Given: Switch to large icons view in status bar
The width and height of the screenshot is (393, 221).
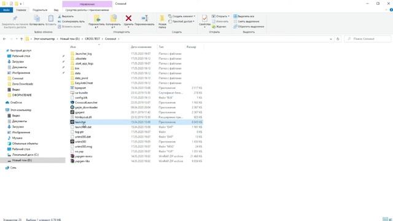Looking at the screenshot, I should (391, 219).
